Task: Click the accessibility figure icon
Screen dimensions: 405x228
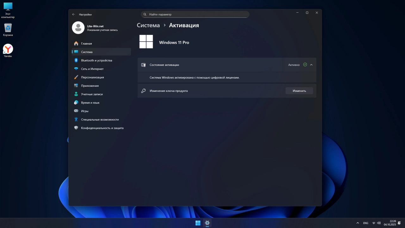Action: (x=76, y=119)
